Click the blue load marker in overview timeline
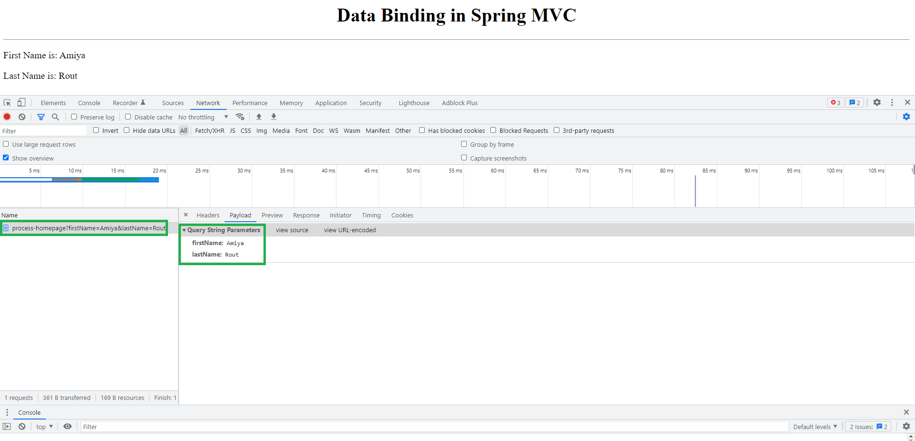The height and width of the screenshot is (441, 915). coord(695,191)
